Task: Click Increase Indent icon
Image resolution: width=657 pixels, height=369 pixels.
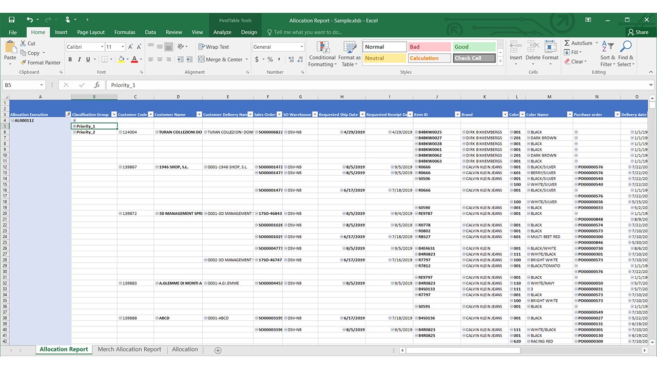Action: click(x=188, y=59)
